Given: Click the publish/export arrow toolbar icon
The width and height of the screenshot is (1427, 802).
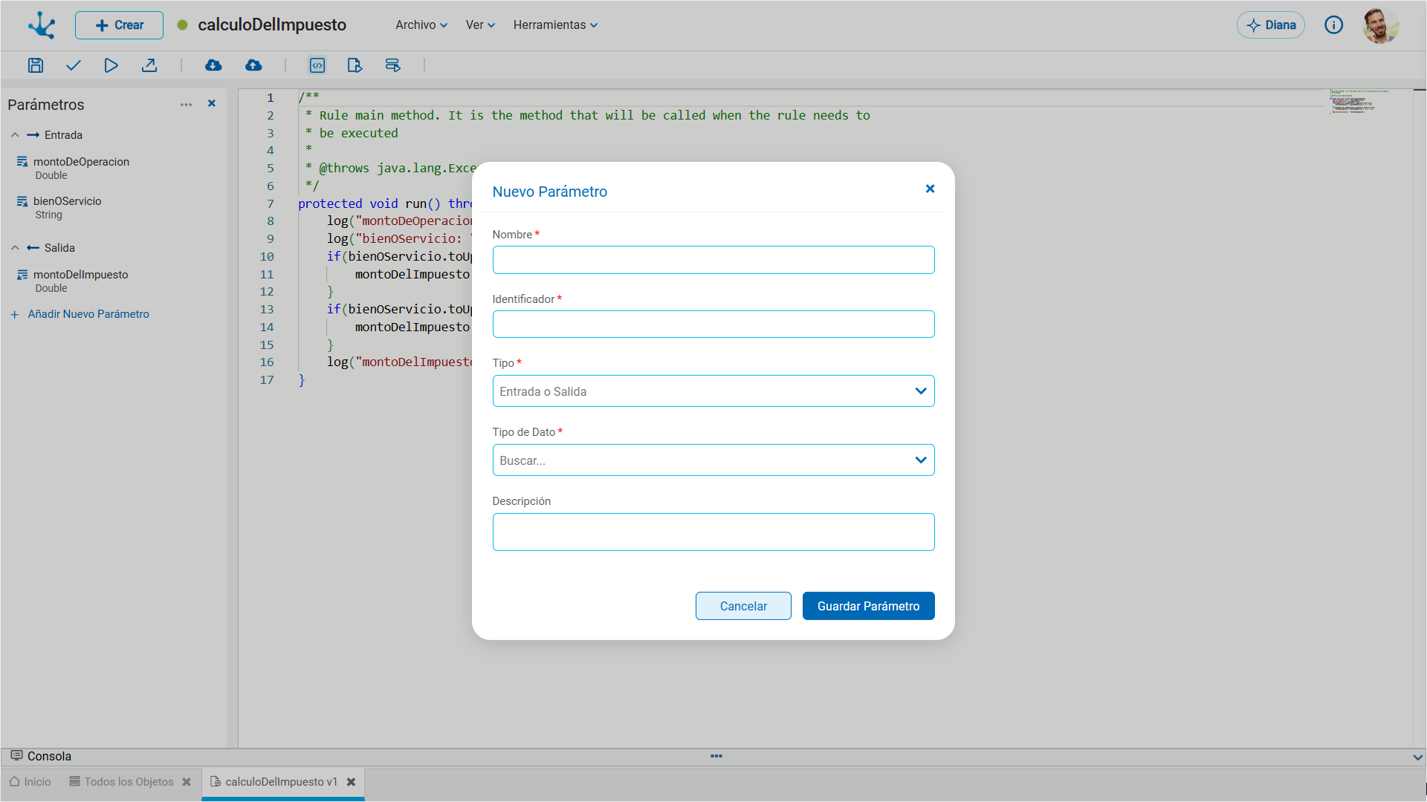Looking at the screenshot, I should click(x=149, y=65).
